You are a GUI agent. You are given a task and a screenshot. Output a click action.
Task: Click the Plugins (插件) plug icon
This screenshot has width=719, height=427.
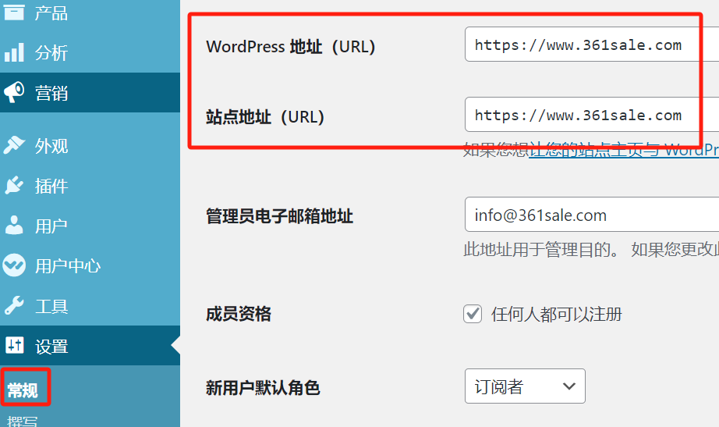[x=14, y=186]
